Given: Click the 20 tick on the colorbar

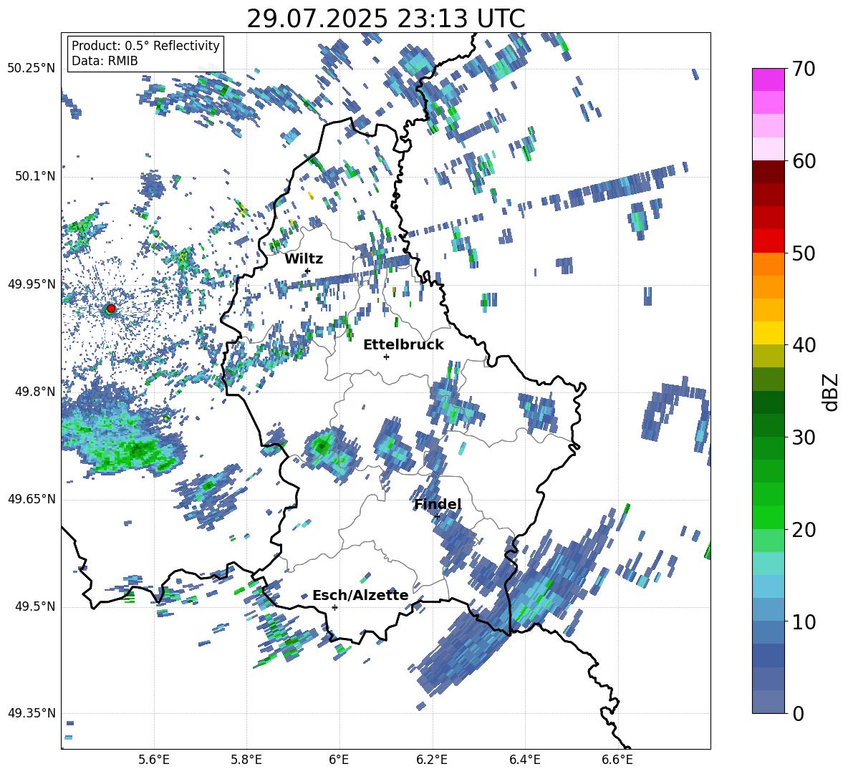Looking at the screenshot, I should [803, 530].
